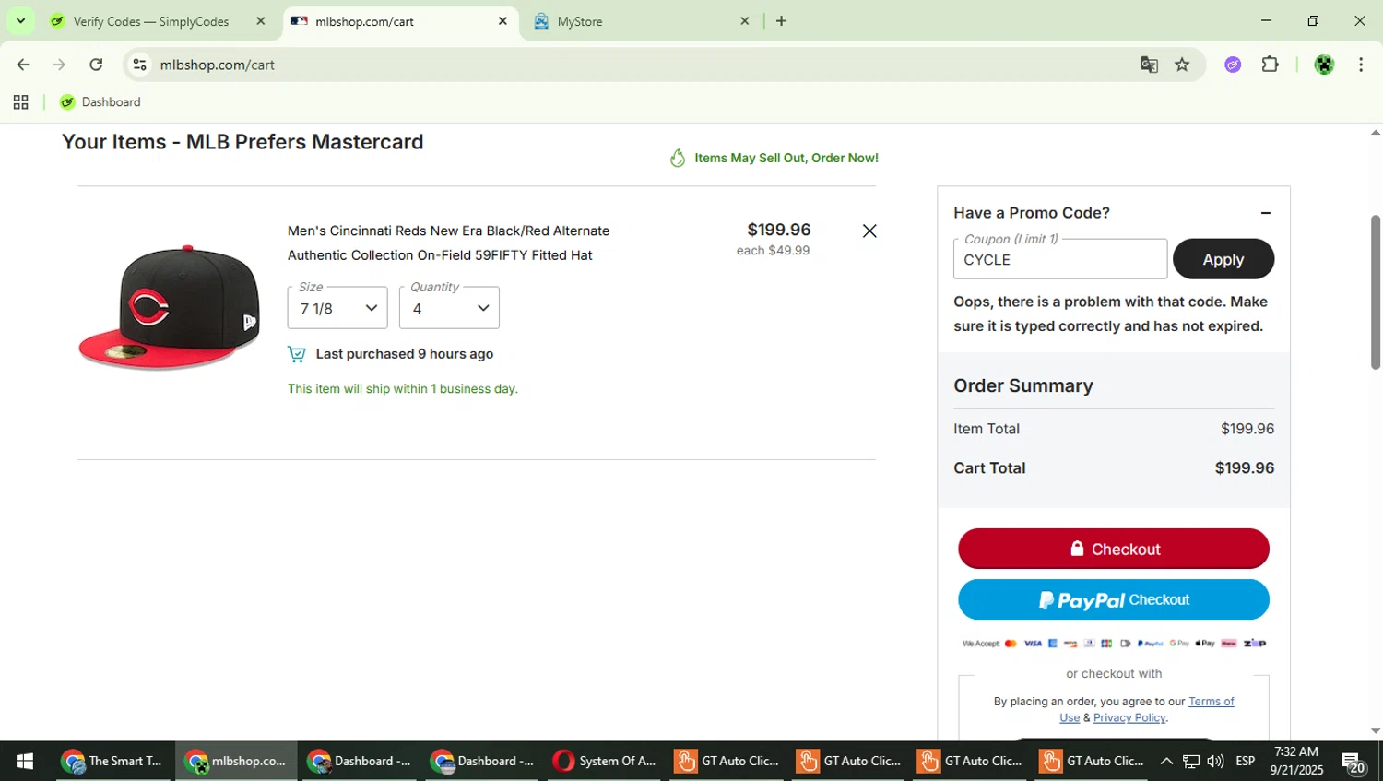
Task: Translate this page icon
Action: click(x=1149, y=65)
